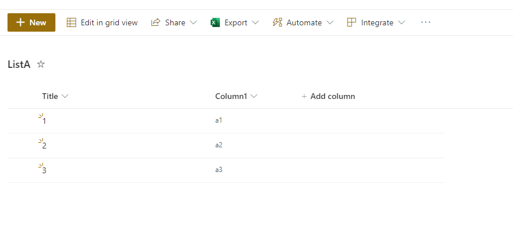The height and width of the screenshot is (248, 513).
Task: Click the Edit in grid view icon
Action: pos(72,22)
